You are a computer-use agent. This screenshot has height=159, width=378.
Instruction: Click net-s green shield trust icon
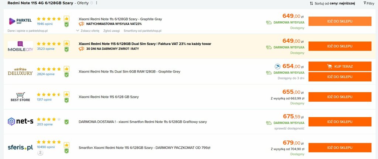click(x=66, y=122)
